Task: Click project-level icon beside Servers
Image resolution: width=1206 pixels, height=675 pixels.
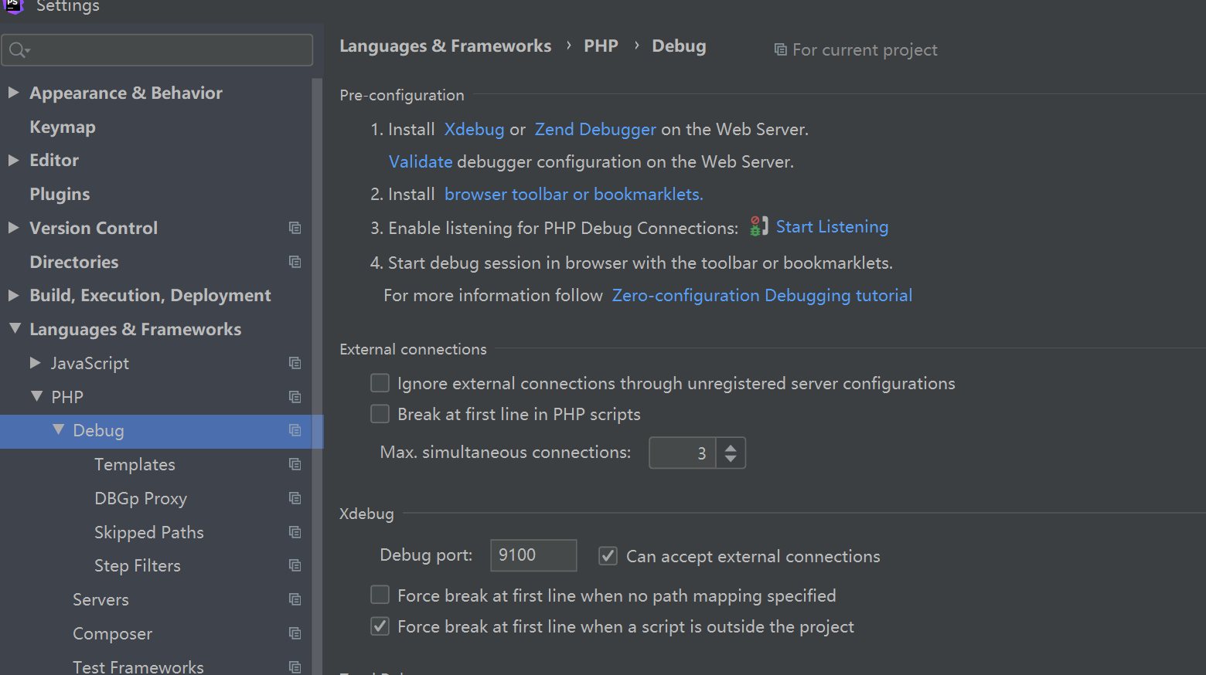Action: point(295,599)
